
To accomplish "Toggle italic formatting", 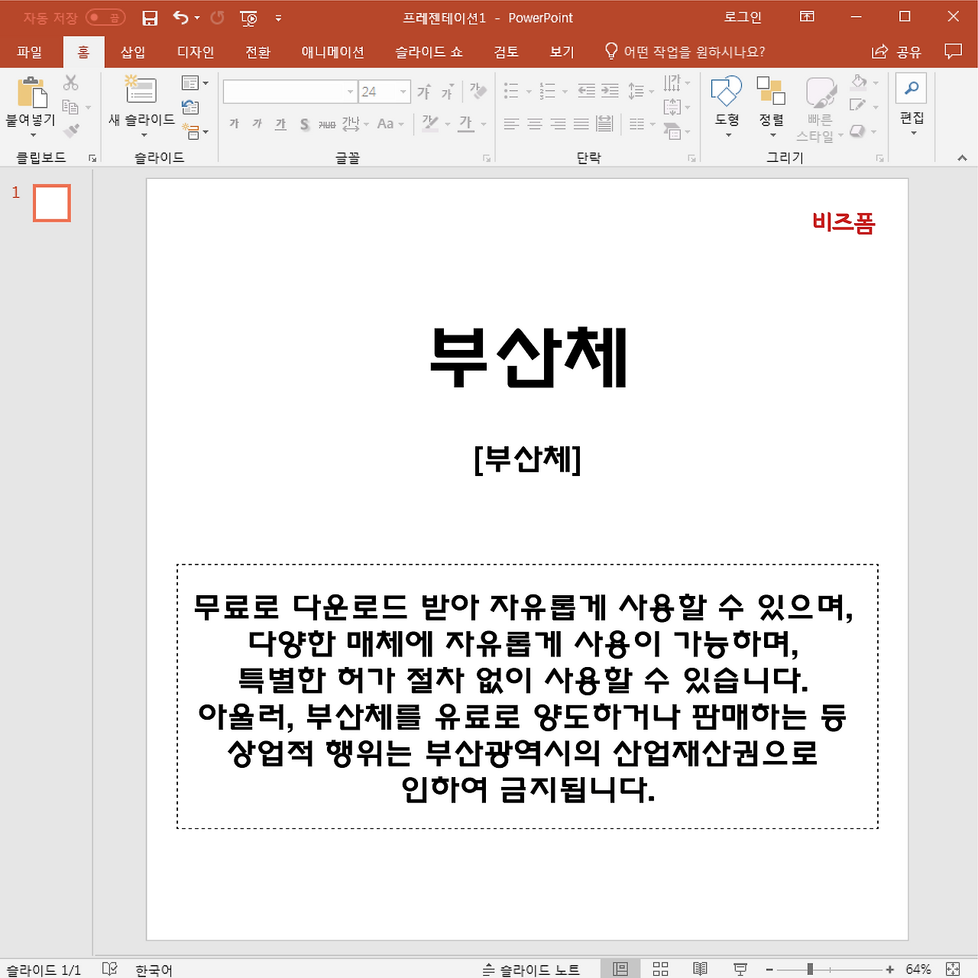I will click(257, 124).
